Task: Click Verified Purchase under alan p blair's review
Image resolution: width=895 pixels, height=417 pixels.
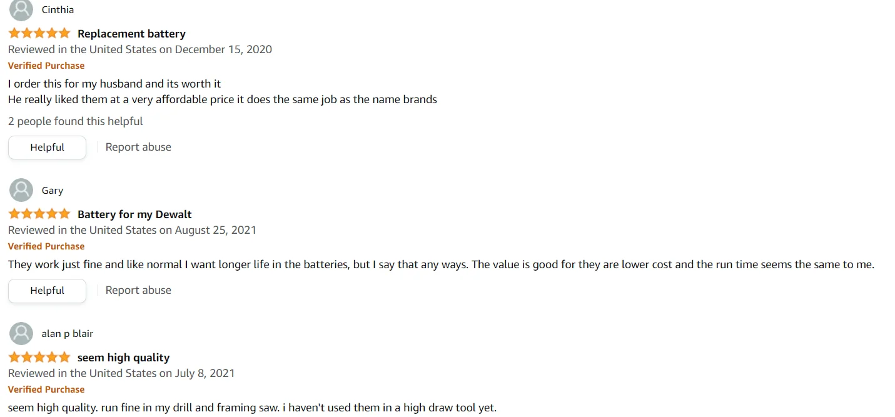Action: click(46, 389)
